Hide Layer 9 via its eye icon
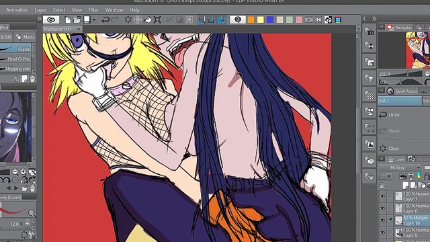 [x=382, y=233]
